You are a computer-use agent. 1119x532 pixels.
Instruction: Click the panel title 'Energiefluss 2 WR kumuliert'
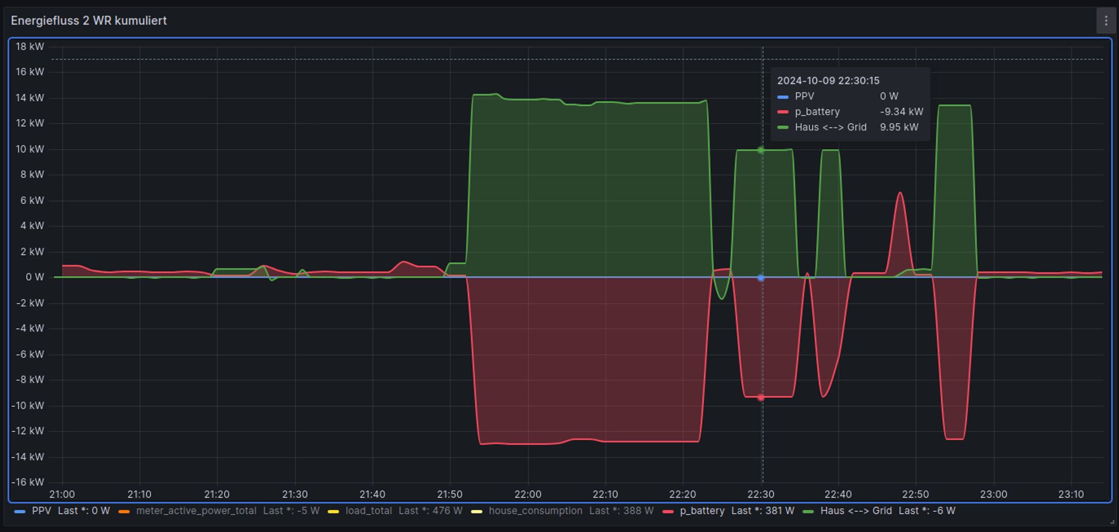[89, 21]
